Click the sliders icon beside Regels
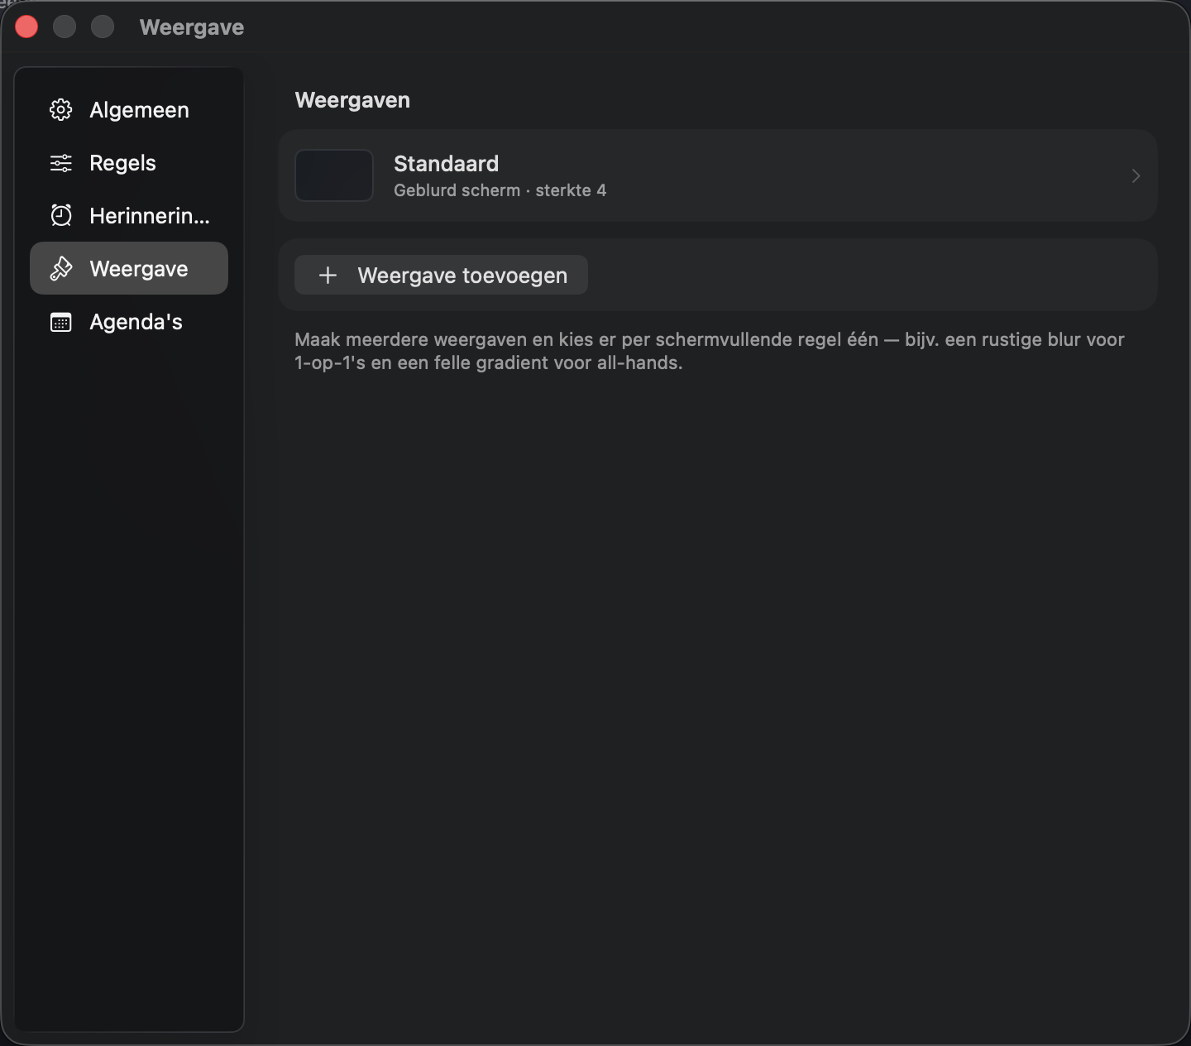This screenshot has height=1046, width=1191. (61, 163)
